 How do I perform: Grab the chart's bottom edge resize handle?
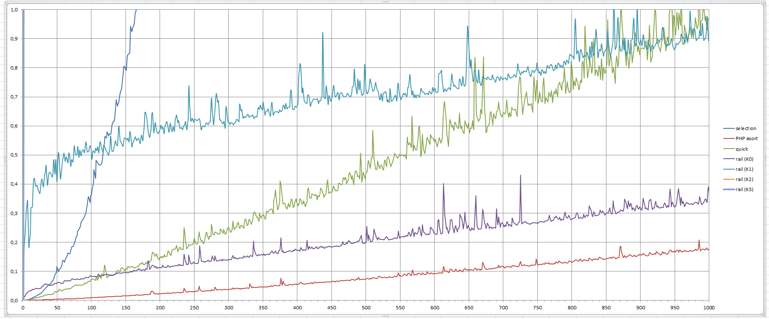click(385, 316)
